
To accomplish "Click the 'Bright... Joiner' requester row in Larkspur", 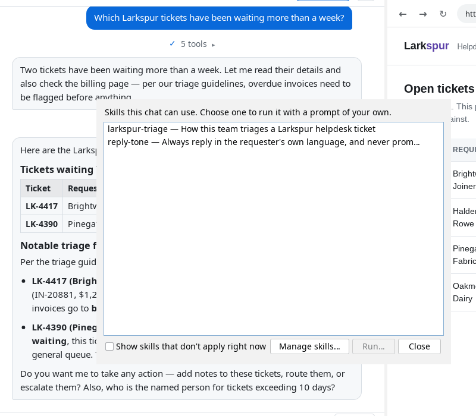I will coord(464,180).
